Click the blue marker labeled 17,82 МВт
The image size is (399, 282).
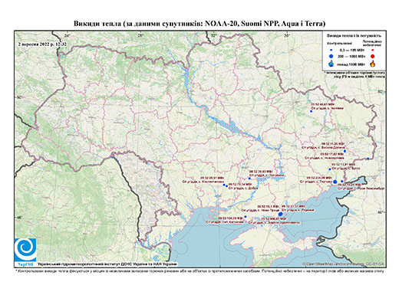(x=368, y=159)
